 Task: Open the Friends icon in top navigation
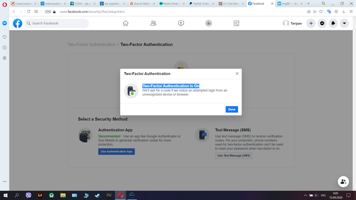tap(154, 23)
